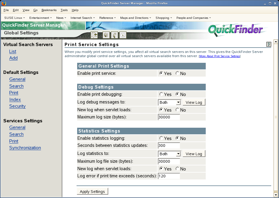Screen dimensions: 279x198
Task: Open Default Settings Index link
Action: 15,99
